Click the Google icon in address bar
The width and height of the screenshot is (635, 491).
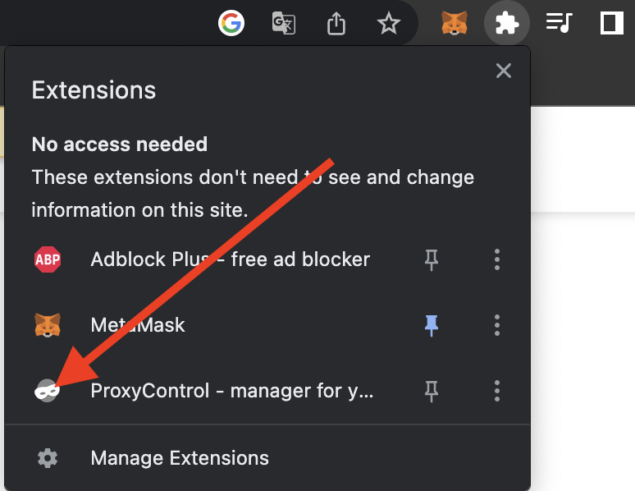[231, 23]
